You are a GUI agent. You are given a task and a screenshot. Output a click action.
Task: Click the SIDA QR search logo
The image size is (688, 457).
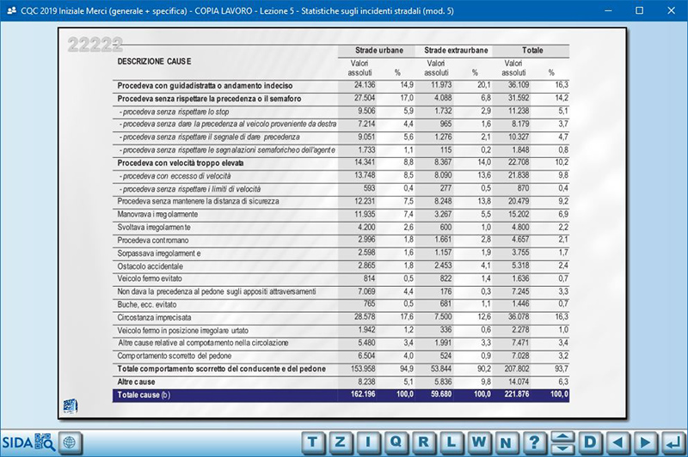click(x=28, y=442)
